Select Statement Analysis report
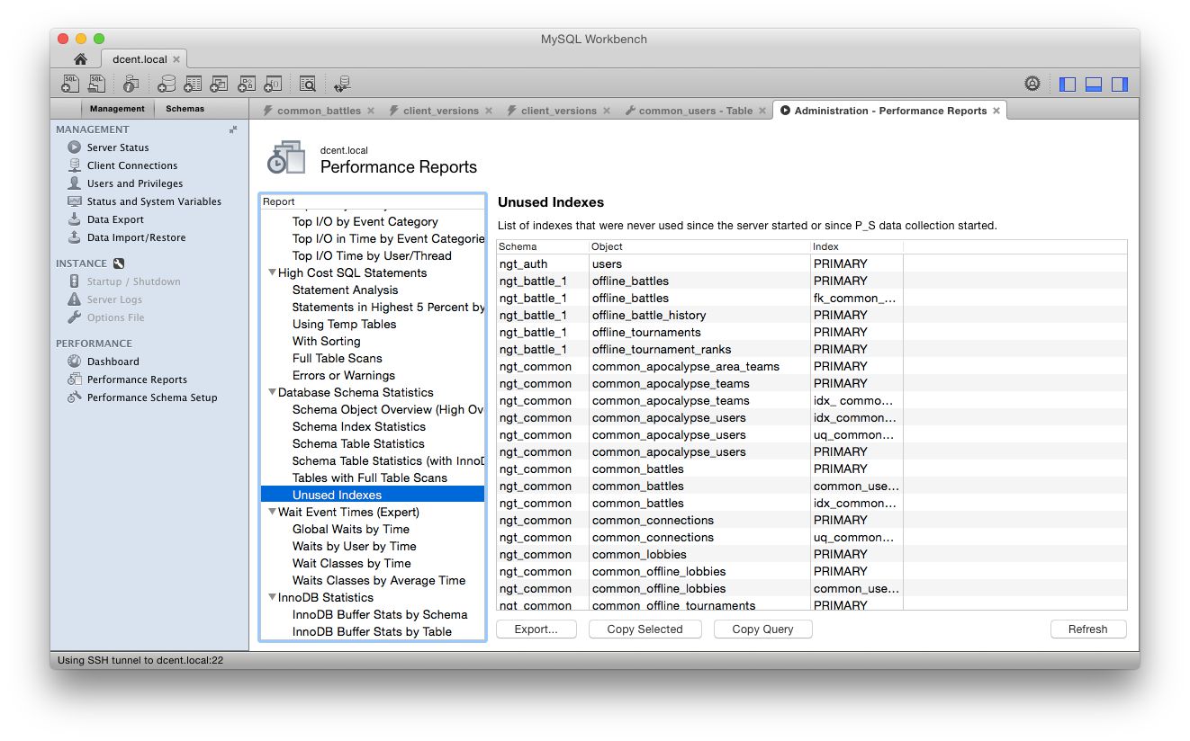Image resolution: width=1190 pixels, height=741 pixels. (x=345, y=290)
